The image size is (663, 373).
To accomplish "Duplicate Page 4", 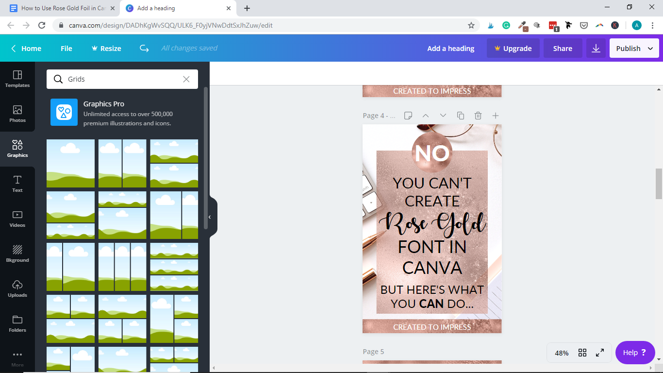I will point(461,116).
